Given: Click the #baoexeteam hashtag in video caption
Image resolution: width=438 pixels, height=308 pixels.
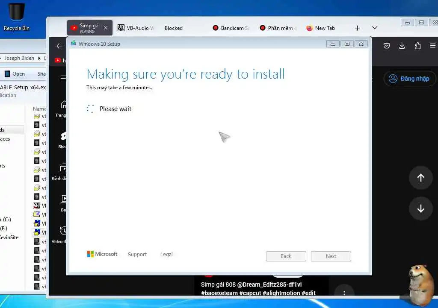Looking at the screenshot, I should (219, 293).
